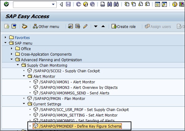Viewport: 185px width, 131px height.
Task: Go to Next Page icon
Action: click(x=140, y=4)
